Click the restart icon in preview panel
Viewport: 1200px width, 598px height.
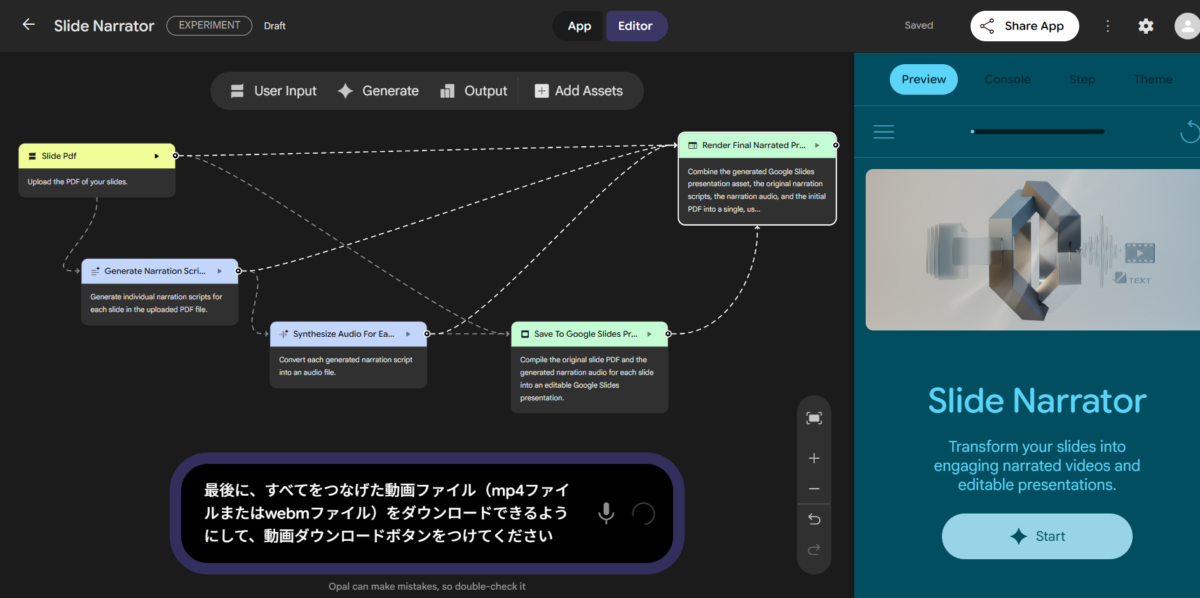tap(1189, 132)
